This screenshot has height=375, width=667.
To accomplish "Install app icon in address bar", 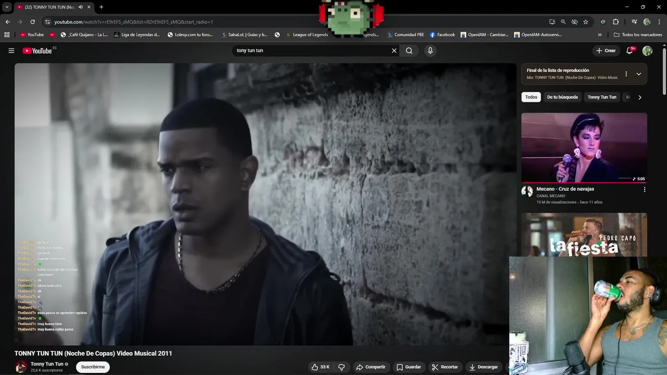I will pyautogui.click(x=552, y=22).
